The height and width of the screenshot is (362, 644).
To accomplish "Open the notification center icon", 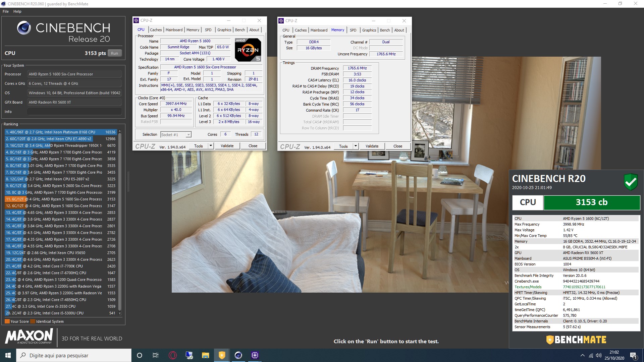I will 633,355.
